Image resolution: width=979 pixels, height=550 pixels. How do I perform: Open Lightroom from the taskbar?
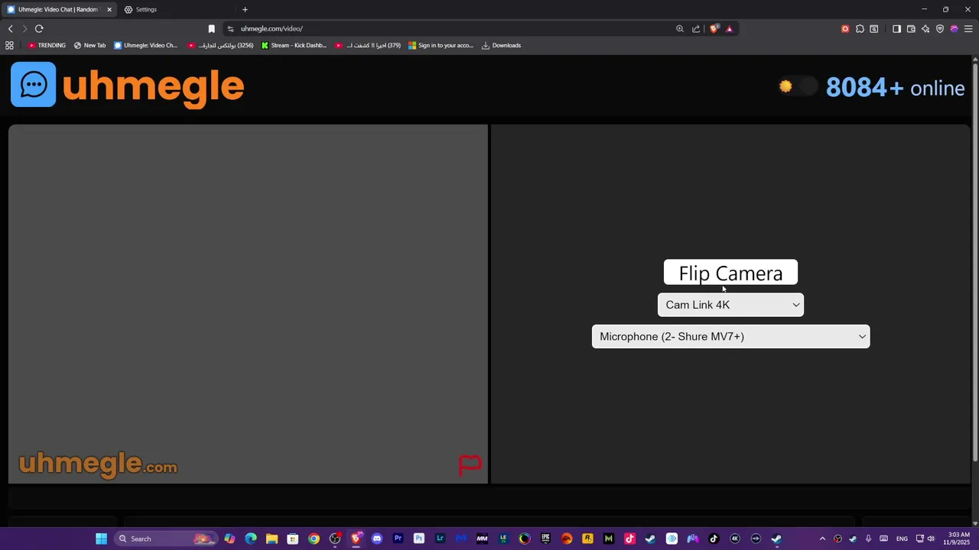440,539
